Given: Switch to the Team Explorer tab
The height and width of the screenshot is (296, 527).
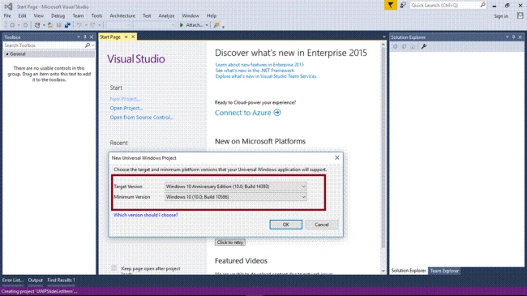Looking at the screenshot, I should pyautogui.click(x=444, y=271).
